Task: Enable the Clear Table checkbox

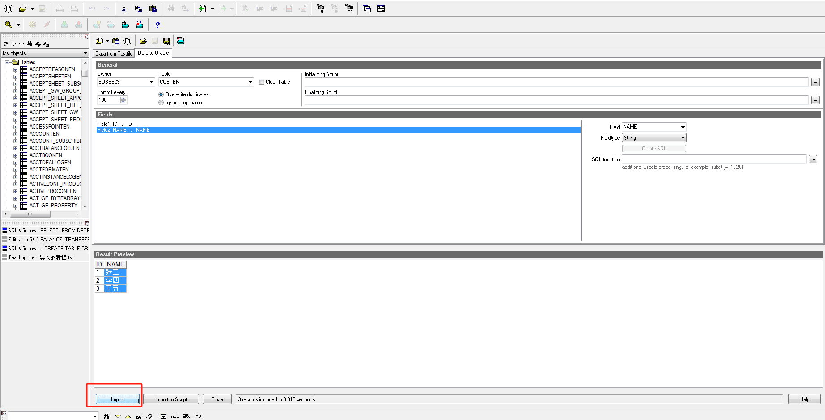Action: 261,82
